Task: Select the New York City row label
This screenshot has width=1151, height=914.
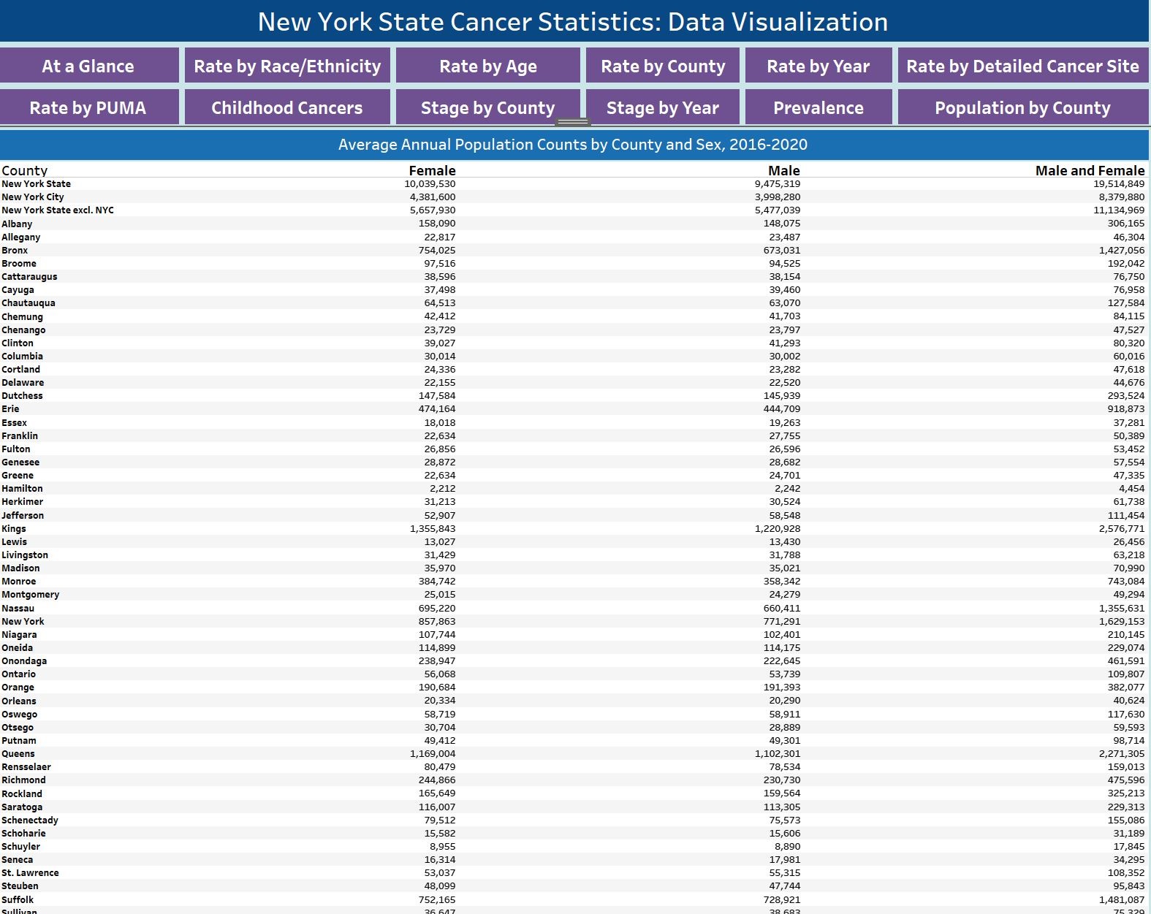Action: pos(33,197)
